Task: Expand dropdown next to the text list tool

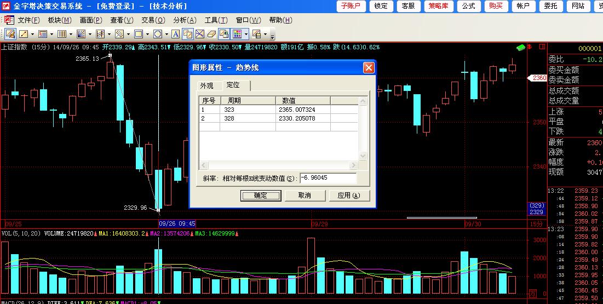Action: (51, 35)
